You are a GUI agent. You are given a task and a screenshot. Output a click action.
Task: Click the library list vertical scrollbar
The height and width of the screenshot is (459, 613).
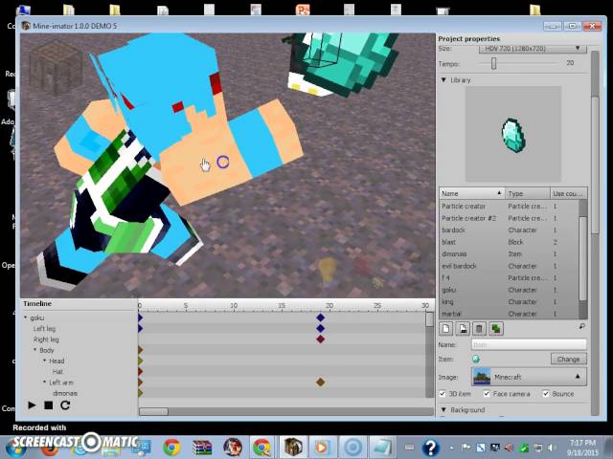point(582,259)
